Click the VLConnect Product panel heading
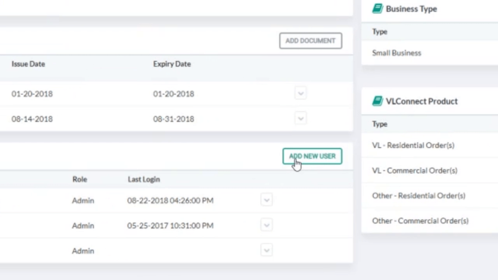The image size is (498, 280). pos(422,101)
